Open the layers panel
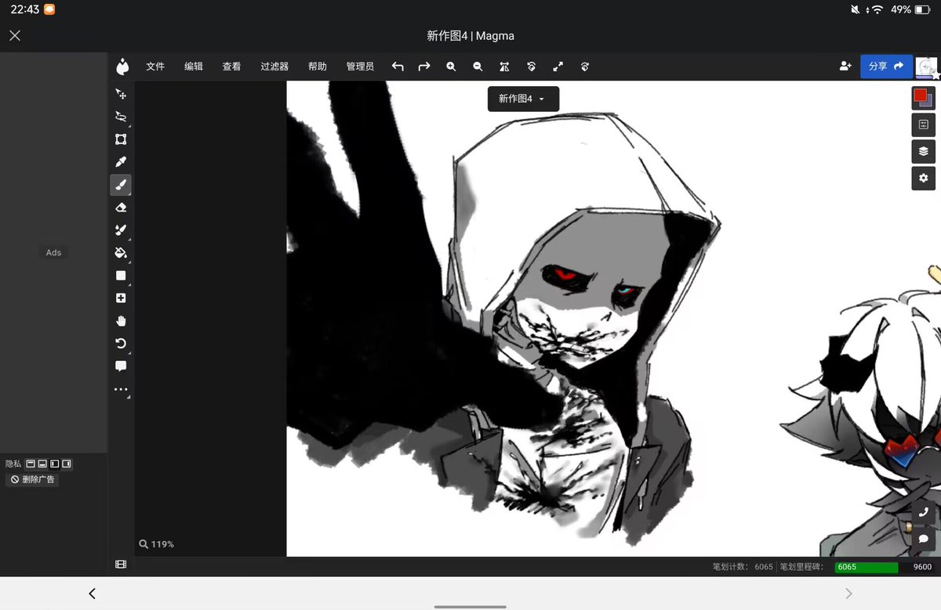 923,151
